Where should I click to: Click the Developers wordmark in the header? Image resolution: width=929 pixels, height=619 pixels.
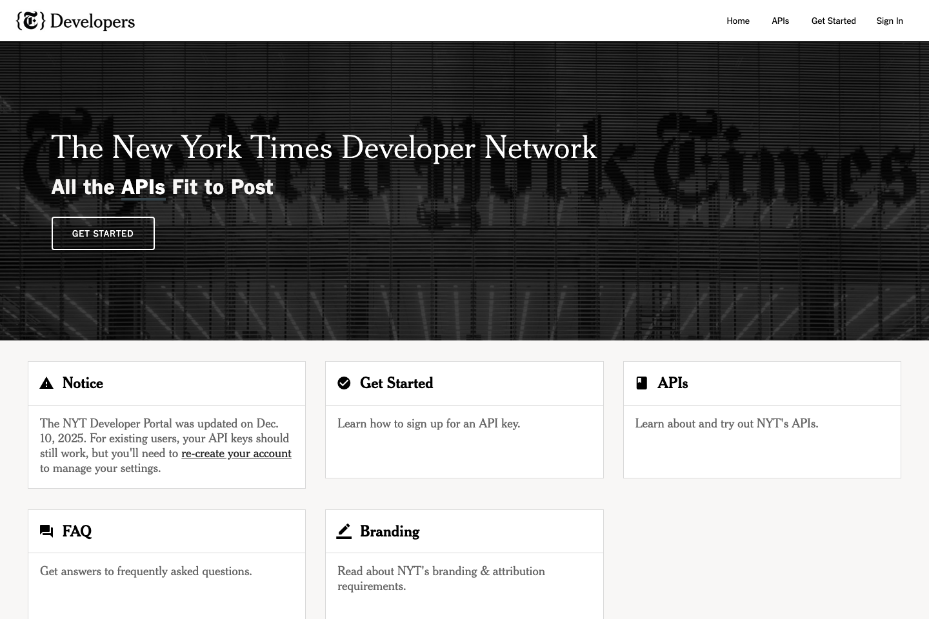[x=92, y=21]
